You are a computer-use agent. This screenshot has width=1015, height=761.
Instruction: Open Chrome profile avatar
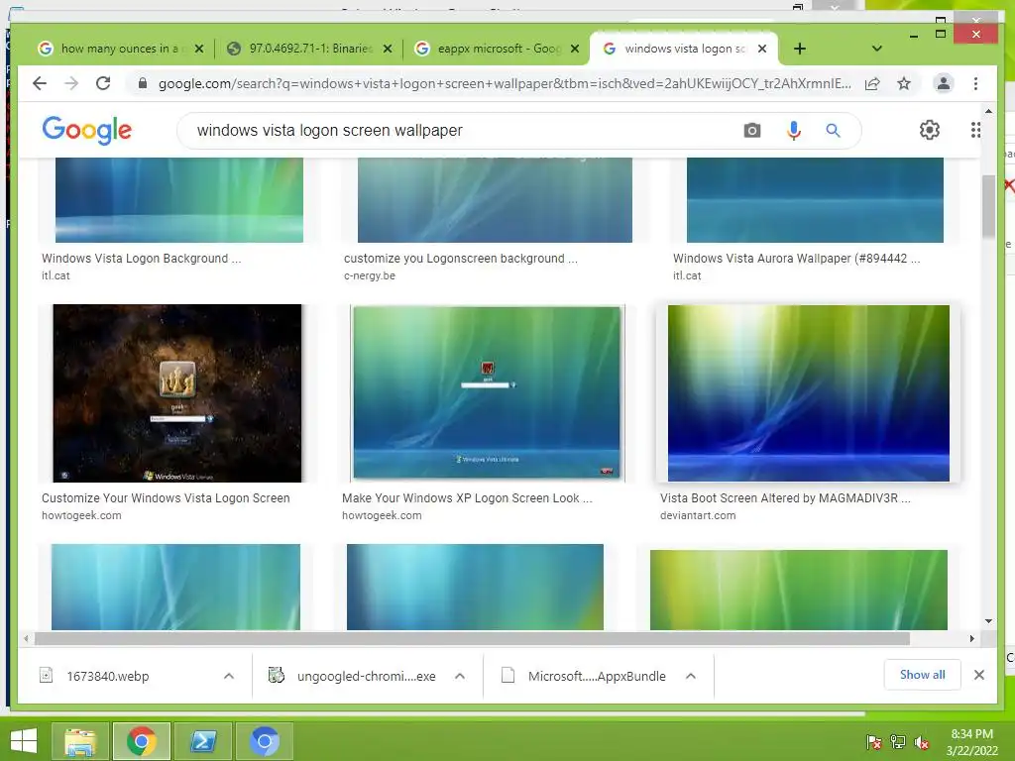coord(944,83)
